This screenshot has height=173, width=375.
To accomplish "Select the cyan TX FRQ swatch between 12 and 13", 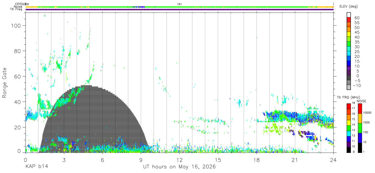I will tap(349, 133).
